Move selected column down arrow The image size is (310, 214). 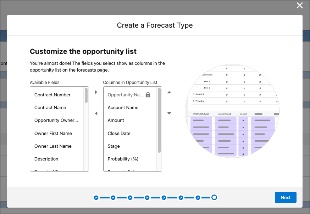pyautogui.click(x=169, y=113)
